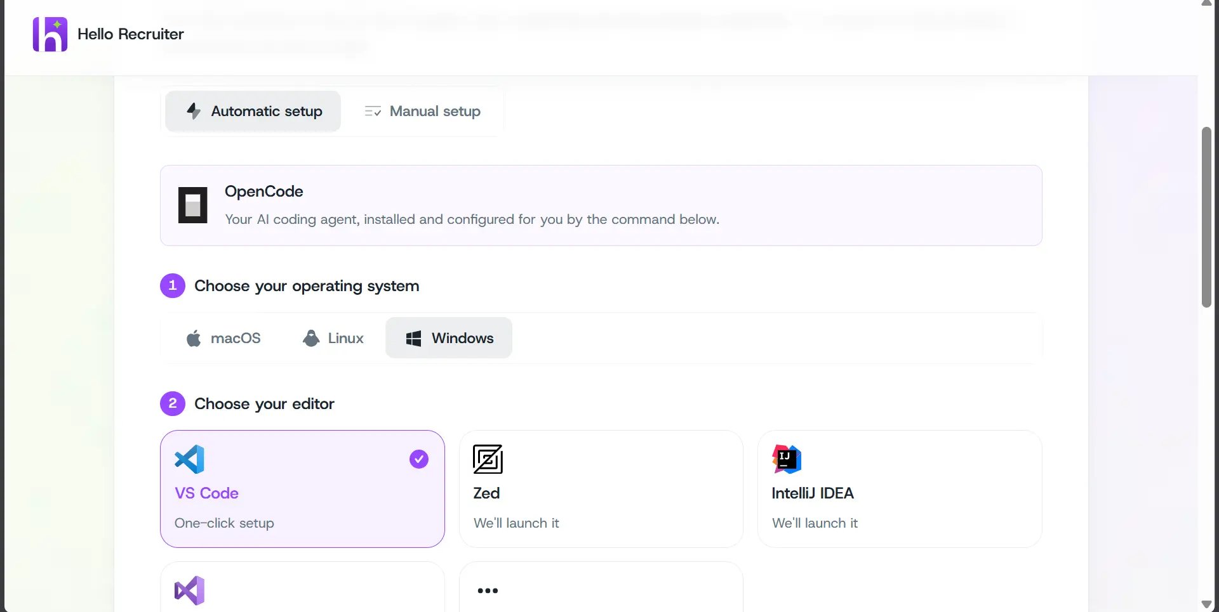Select the VS Code editor card
Image resolution: width=1219 pixels, height=612 pixels.
(302, 489)
